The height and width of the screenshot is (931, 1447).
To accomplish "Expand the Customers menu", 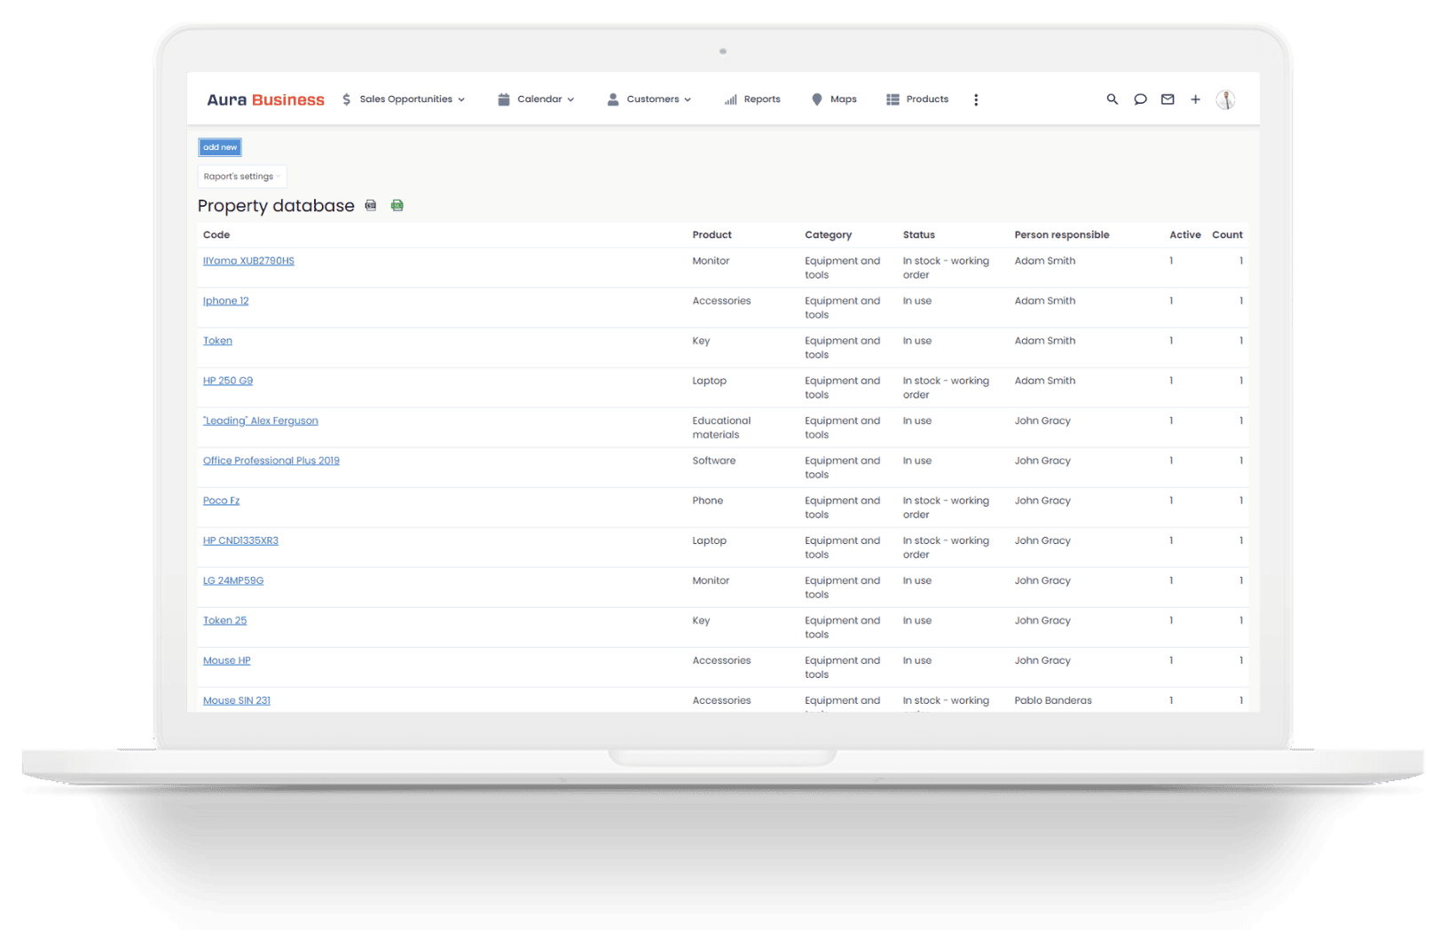I will [x=688, y=99].
